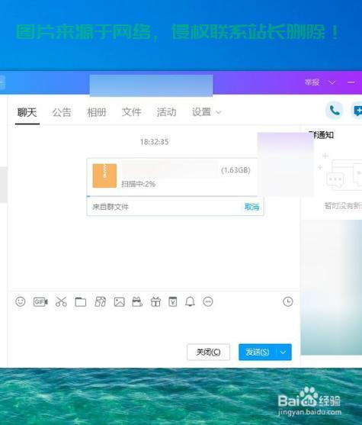Click the bell notification icon
Screen dimensions: 362x425
[x=190, y=301]
